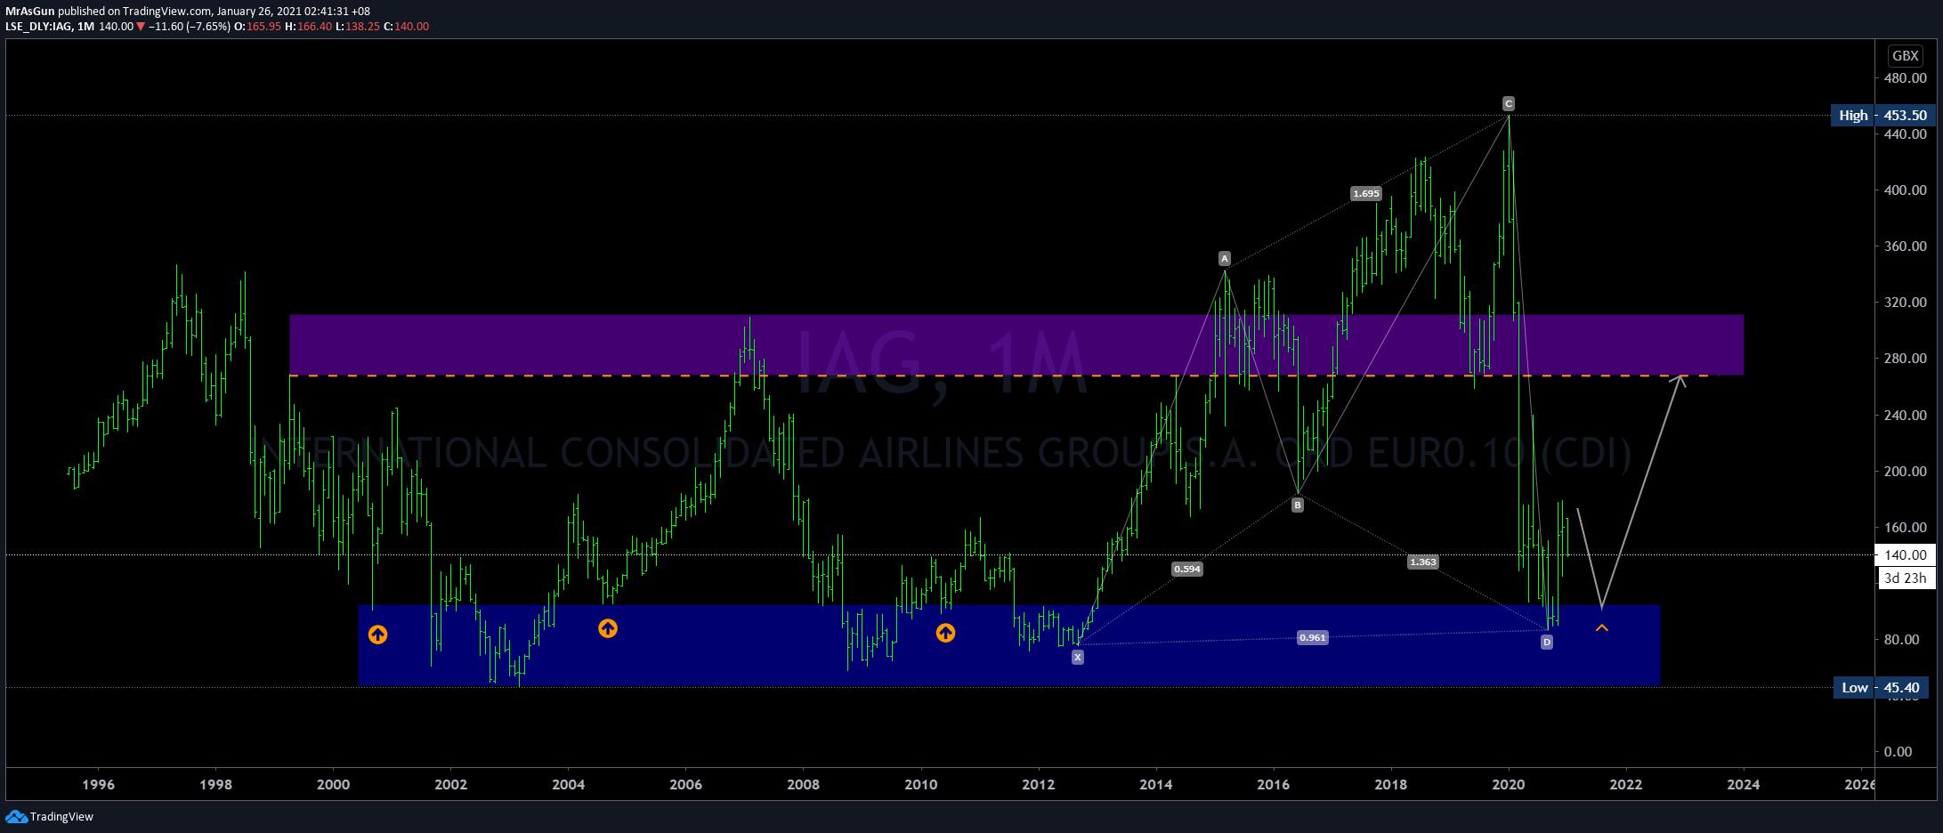
Task: Click the 1M timeframe label in header
Action: click(85, 27)
